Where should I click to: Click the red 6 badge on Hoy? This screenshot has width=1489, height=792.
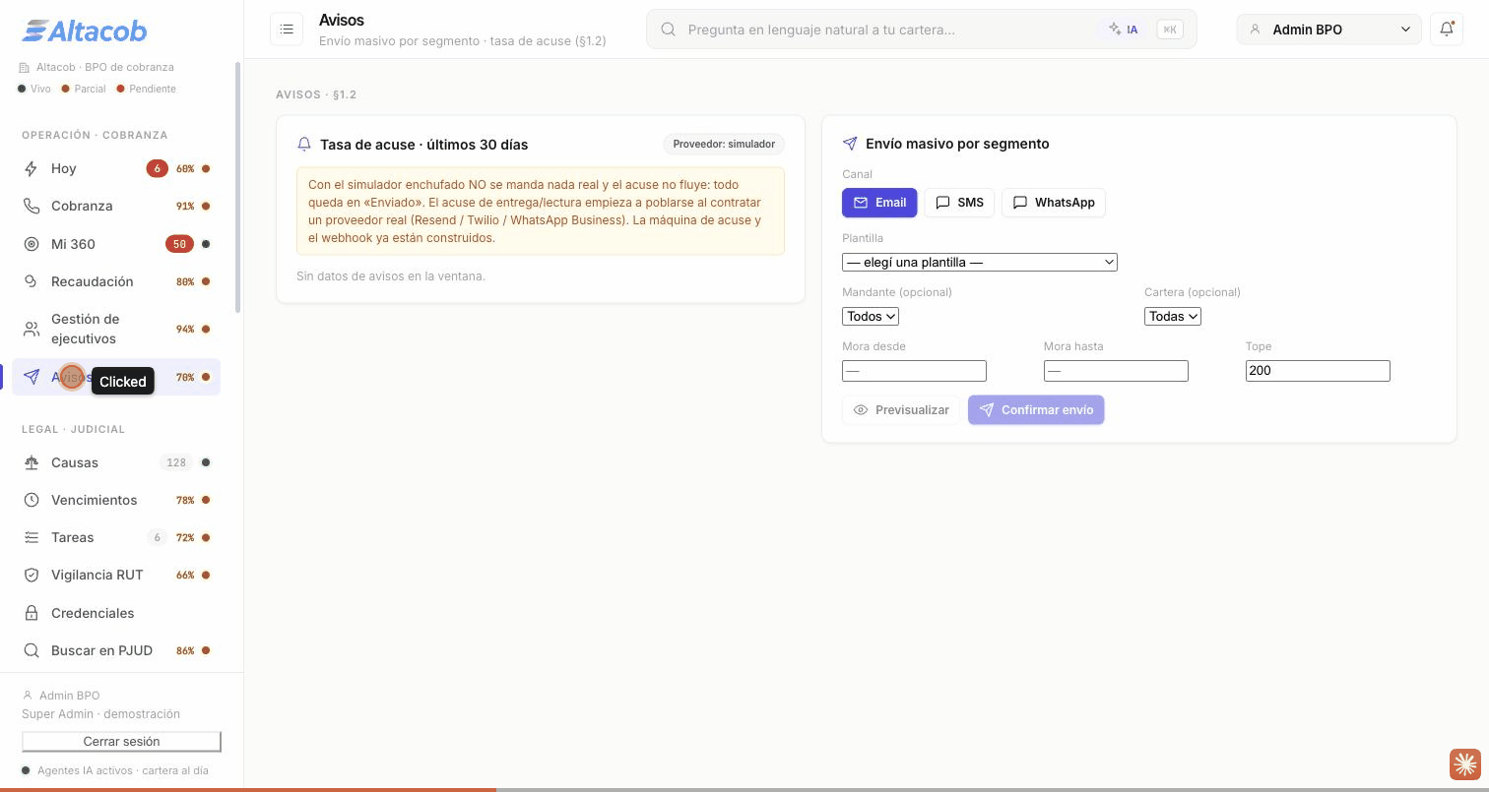(157, 168)
